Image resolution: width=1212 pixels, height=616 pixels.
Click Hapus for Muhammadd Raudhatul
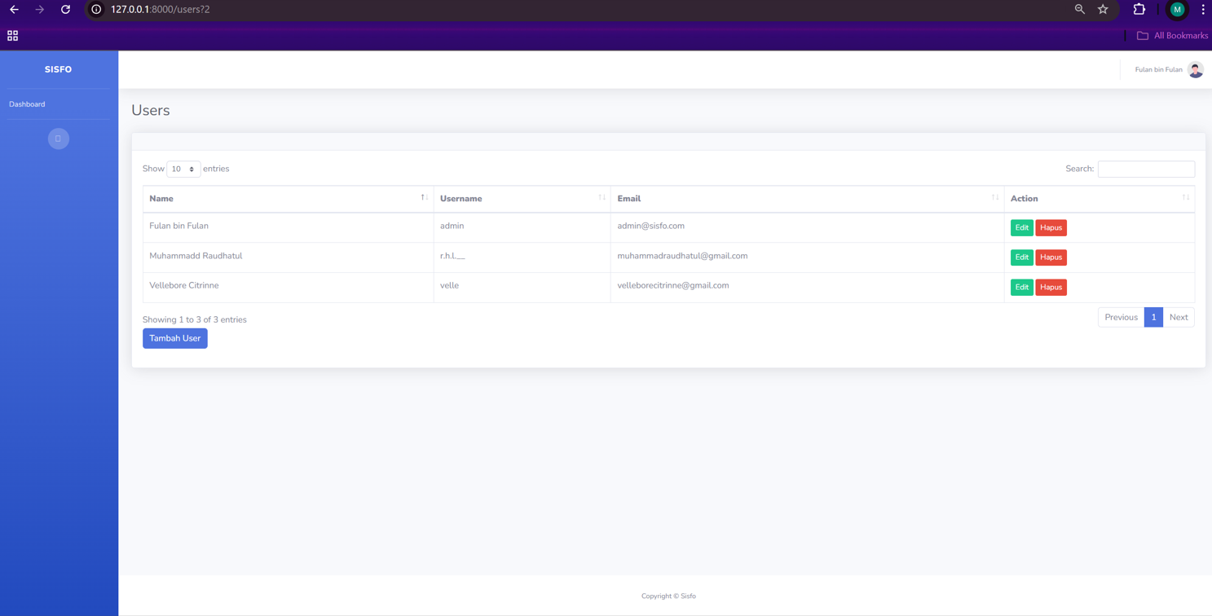point(1051,257)
